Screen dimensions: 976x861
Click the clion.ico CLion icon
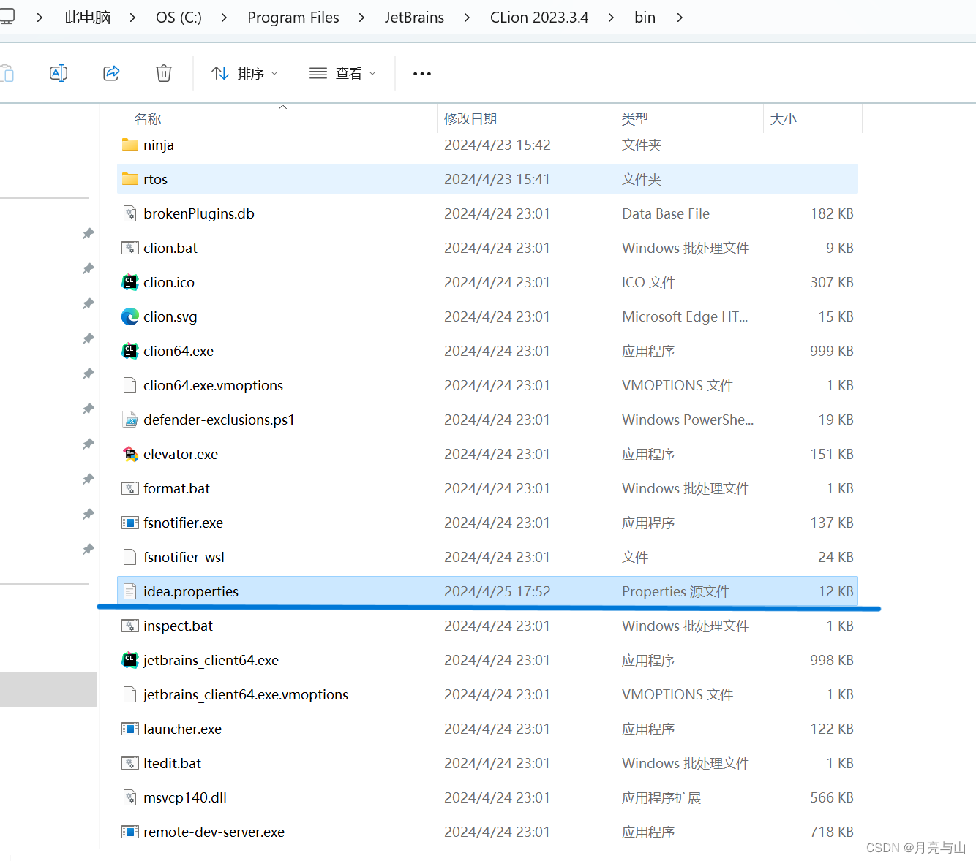pos(130,282)
